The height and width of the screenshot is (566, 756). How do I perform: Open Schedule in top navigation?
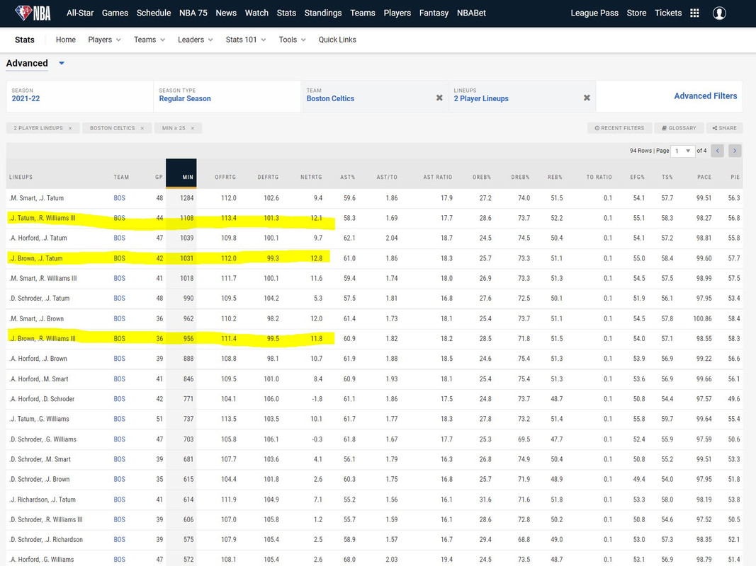pyautogui.click(x=153, y=13)
